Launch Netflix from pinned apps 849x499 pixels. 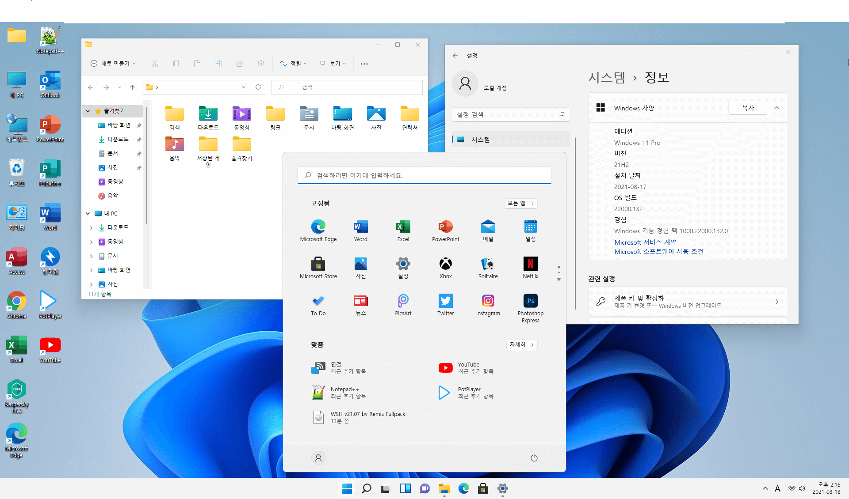(531, 268)
